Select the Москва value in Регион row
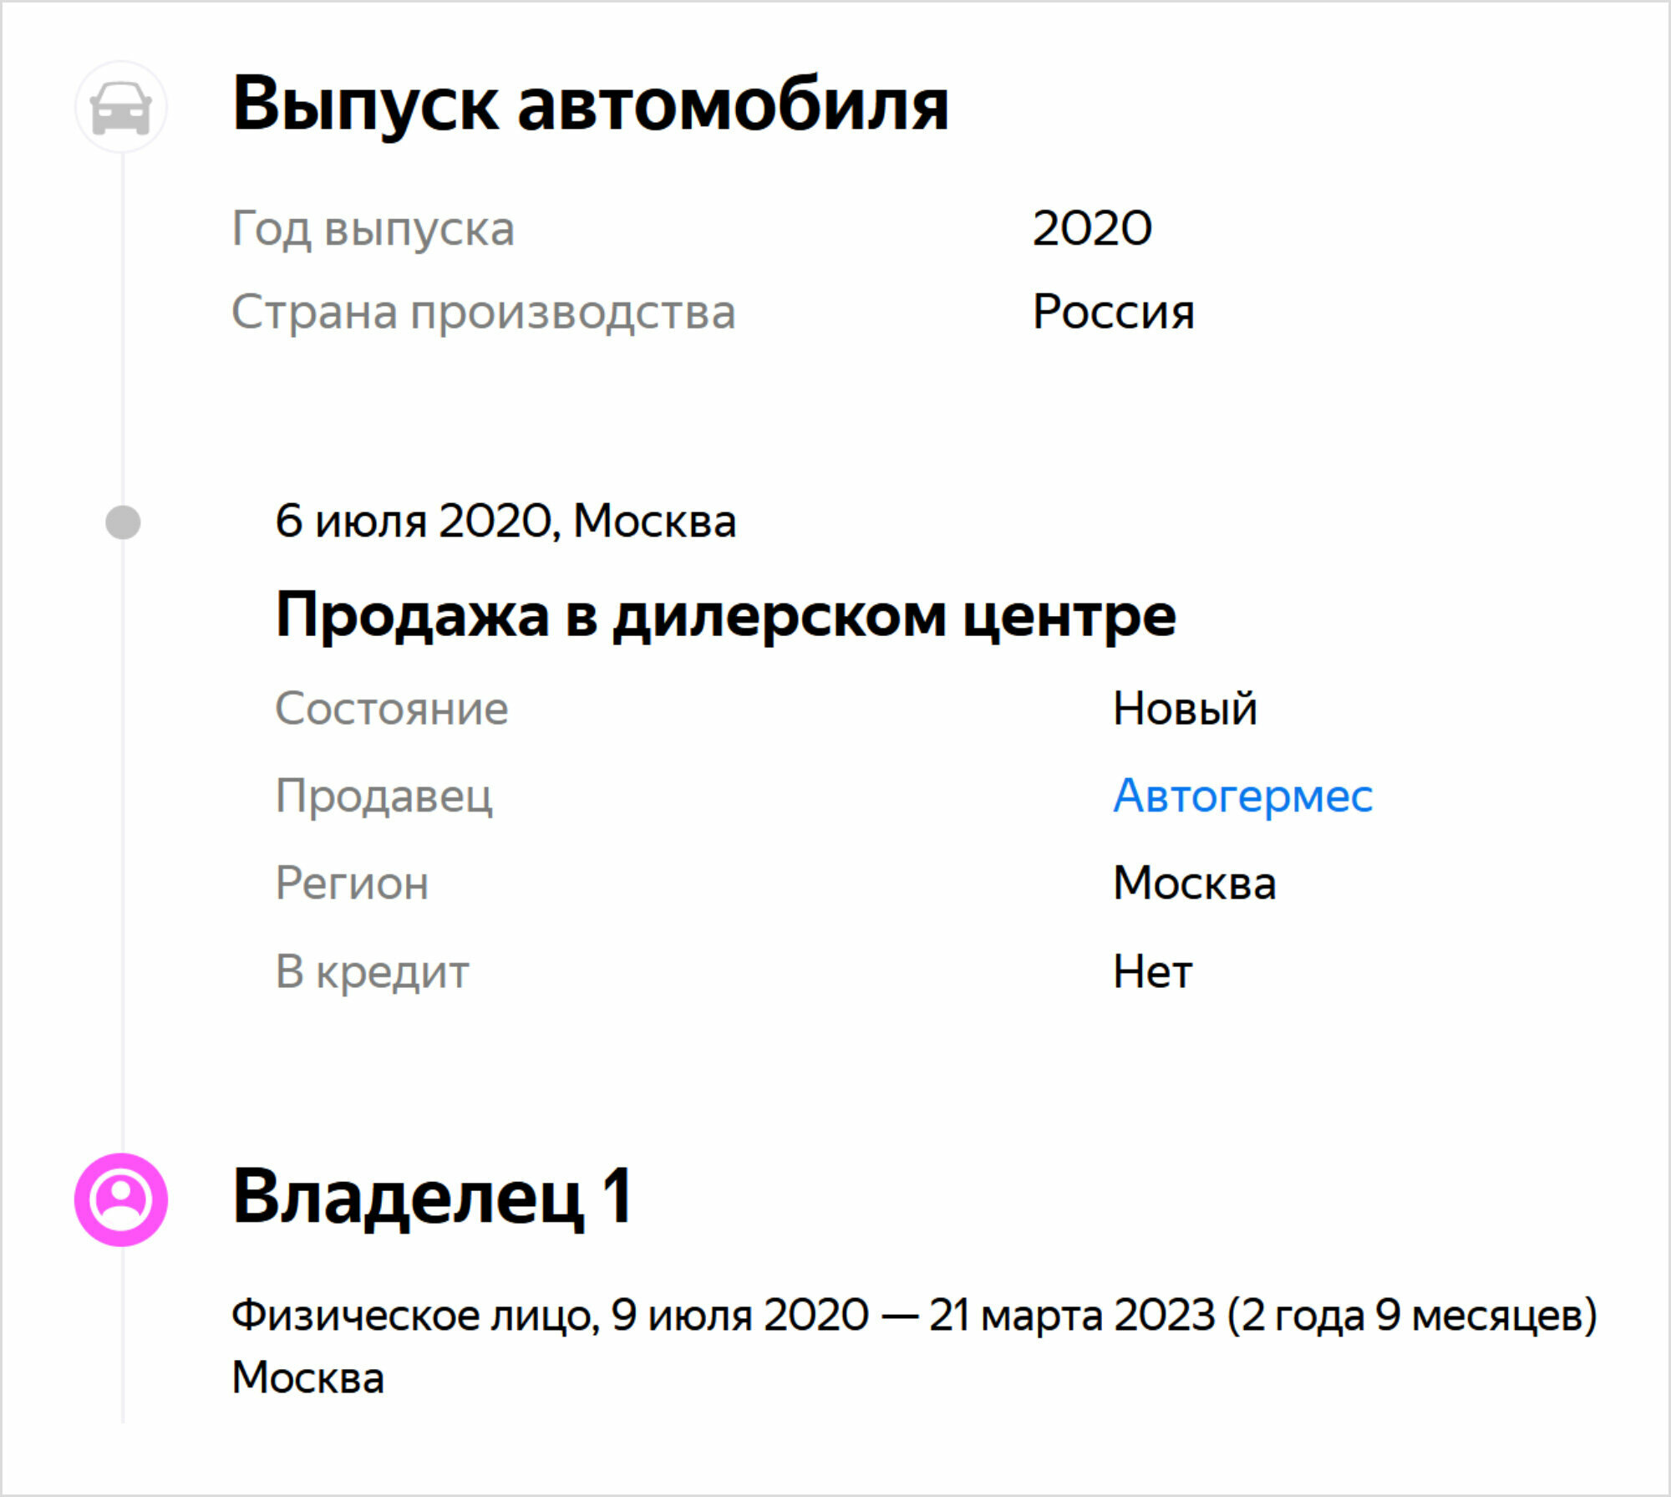The width and height of the screenshot is (1671, 1497). pos(1194,883)
